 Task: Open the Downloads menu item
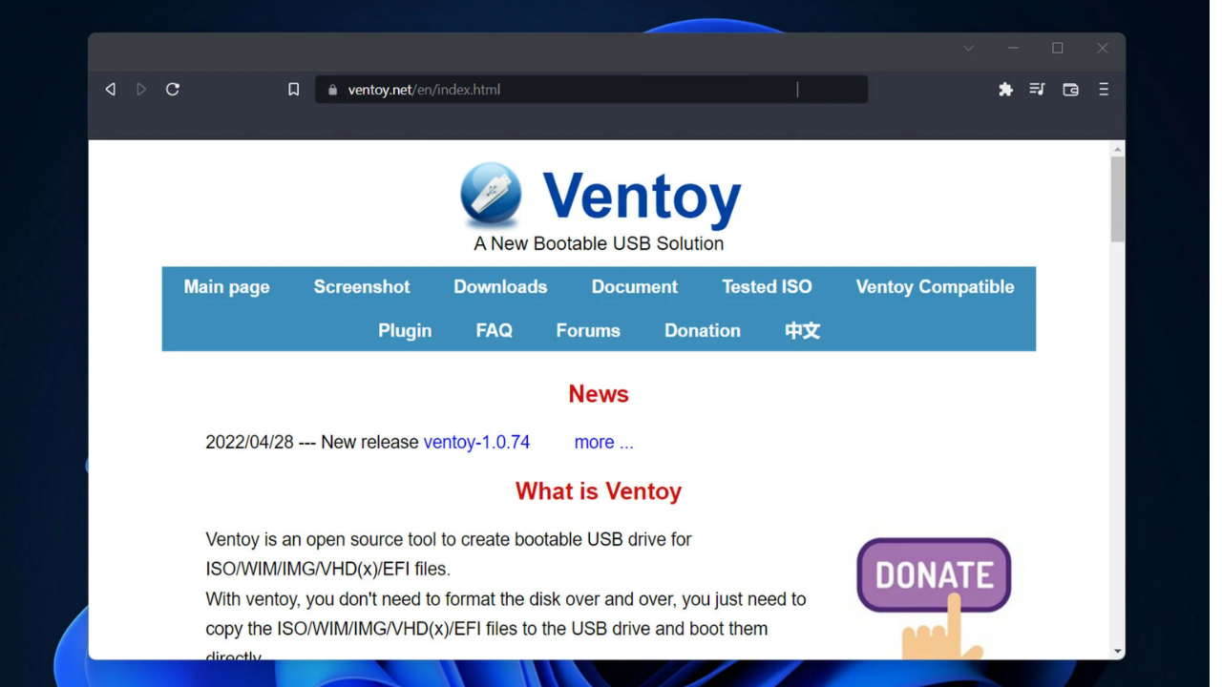pyautogui.click(x=500, y=287)
